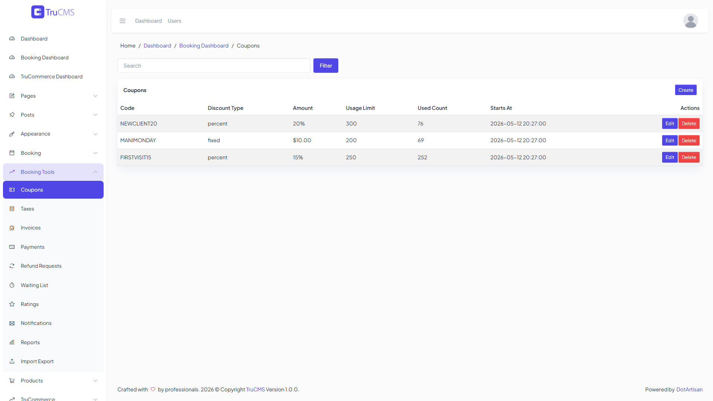Edit the FIRSTVISIT15 coupon
This screenshot has height=401, width=713.
pos(670,157)
